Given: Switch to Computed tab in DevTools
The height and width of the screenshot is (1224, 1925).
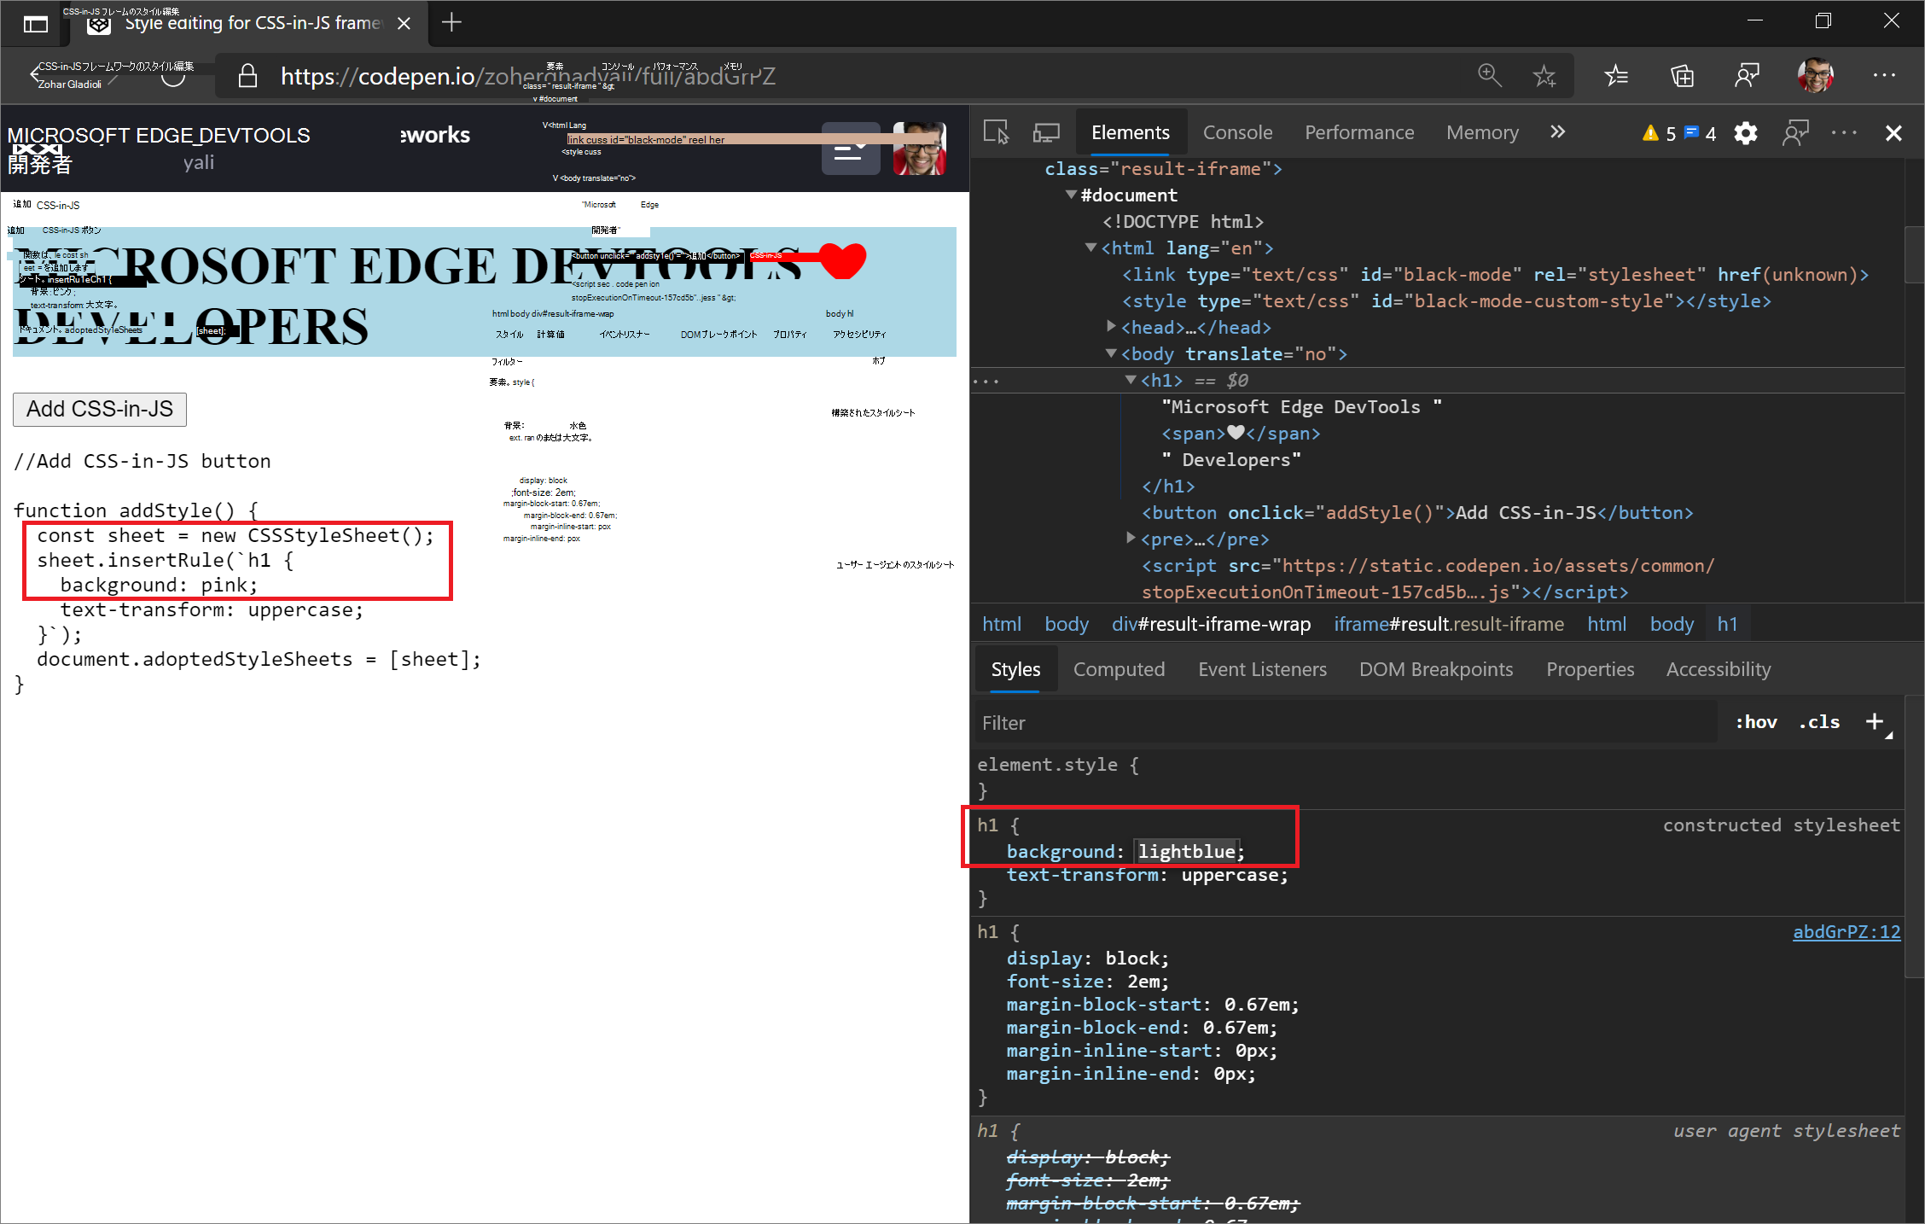Looking at the screenshot, I should [1120, 668].
